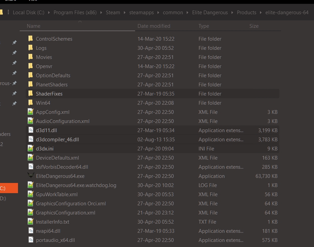
Task: Click the Logs folder icon
Action: 31,48
